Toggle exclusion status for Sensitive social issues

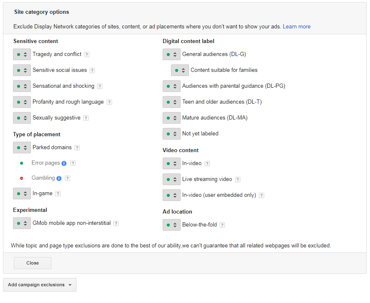coord(22,70)
